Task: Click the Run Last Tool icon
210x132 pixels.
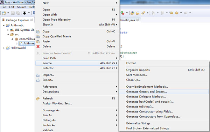Action: pos(122,13)
